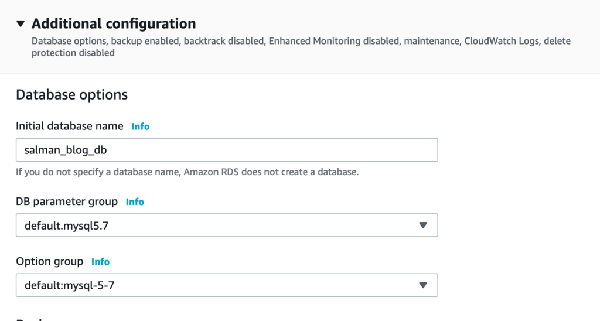Click the default:mysql-5-7 selected value

(69, 285)
